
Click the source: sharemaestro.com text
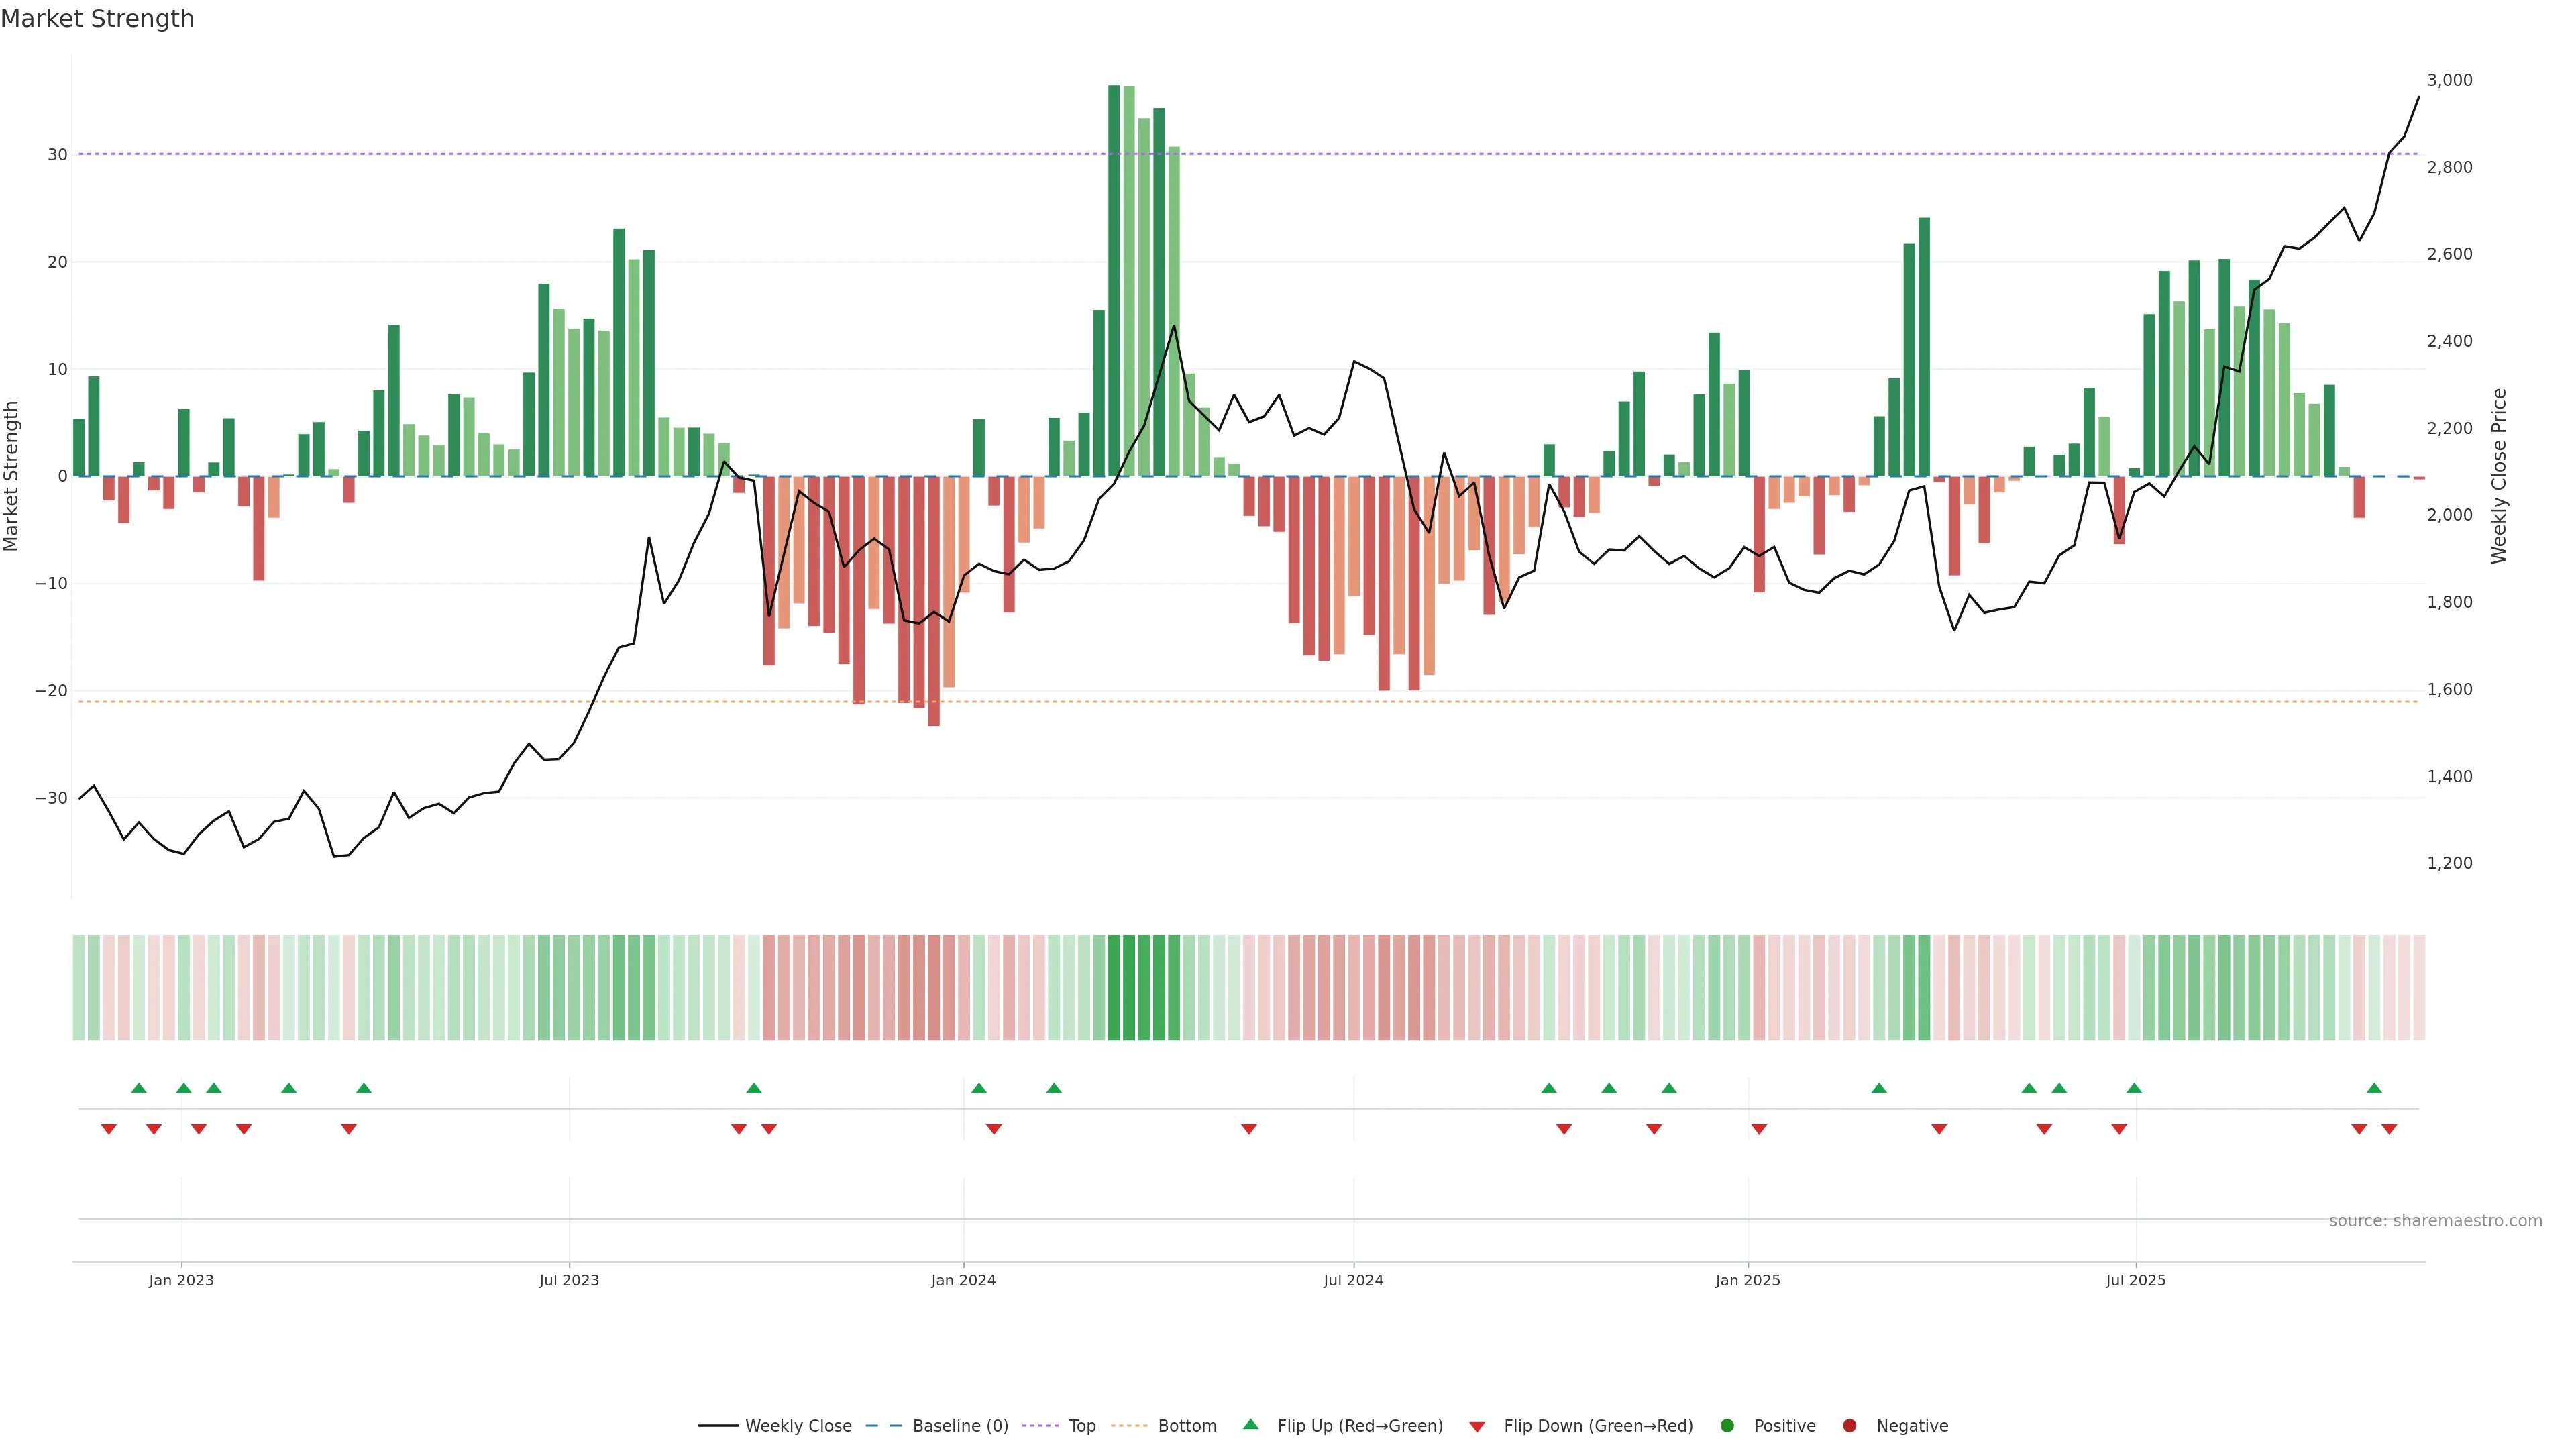(x=2435, y=1221)
